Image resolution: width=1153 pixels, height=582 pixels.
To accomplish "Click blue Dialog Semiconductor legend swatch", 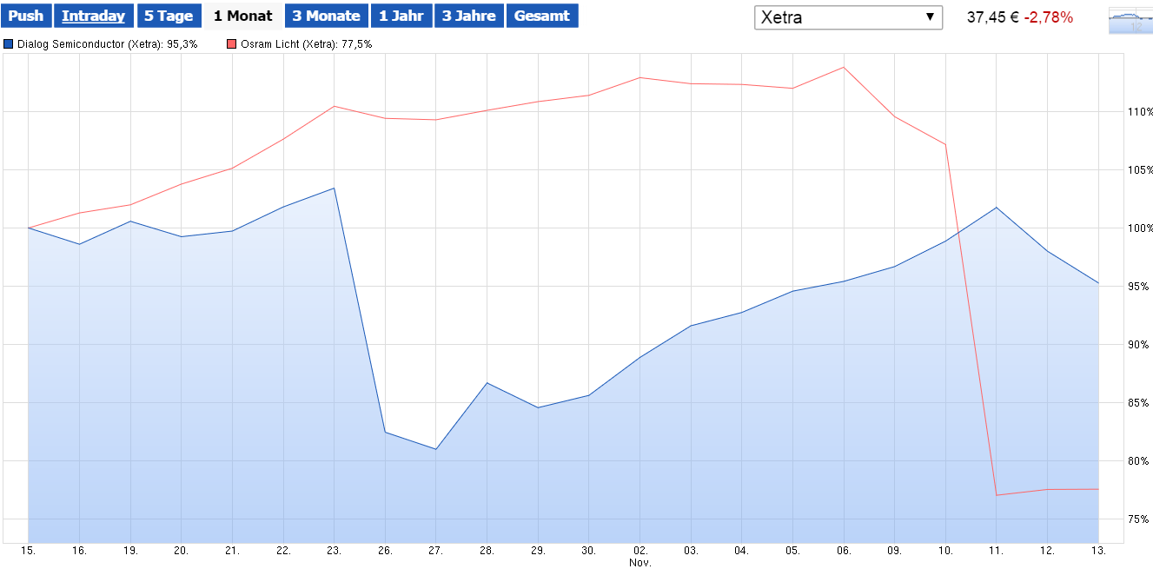I will [9, 44].
